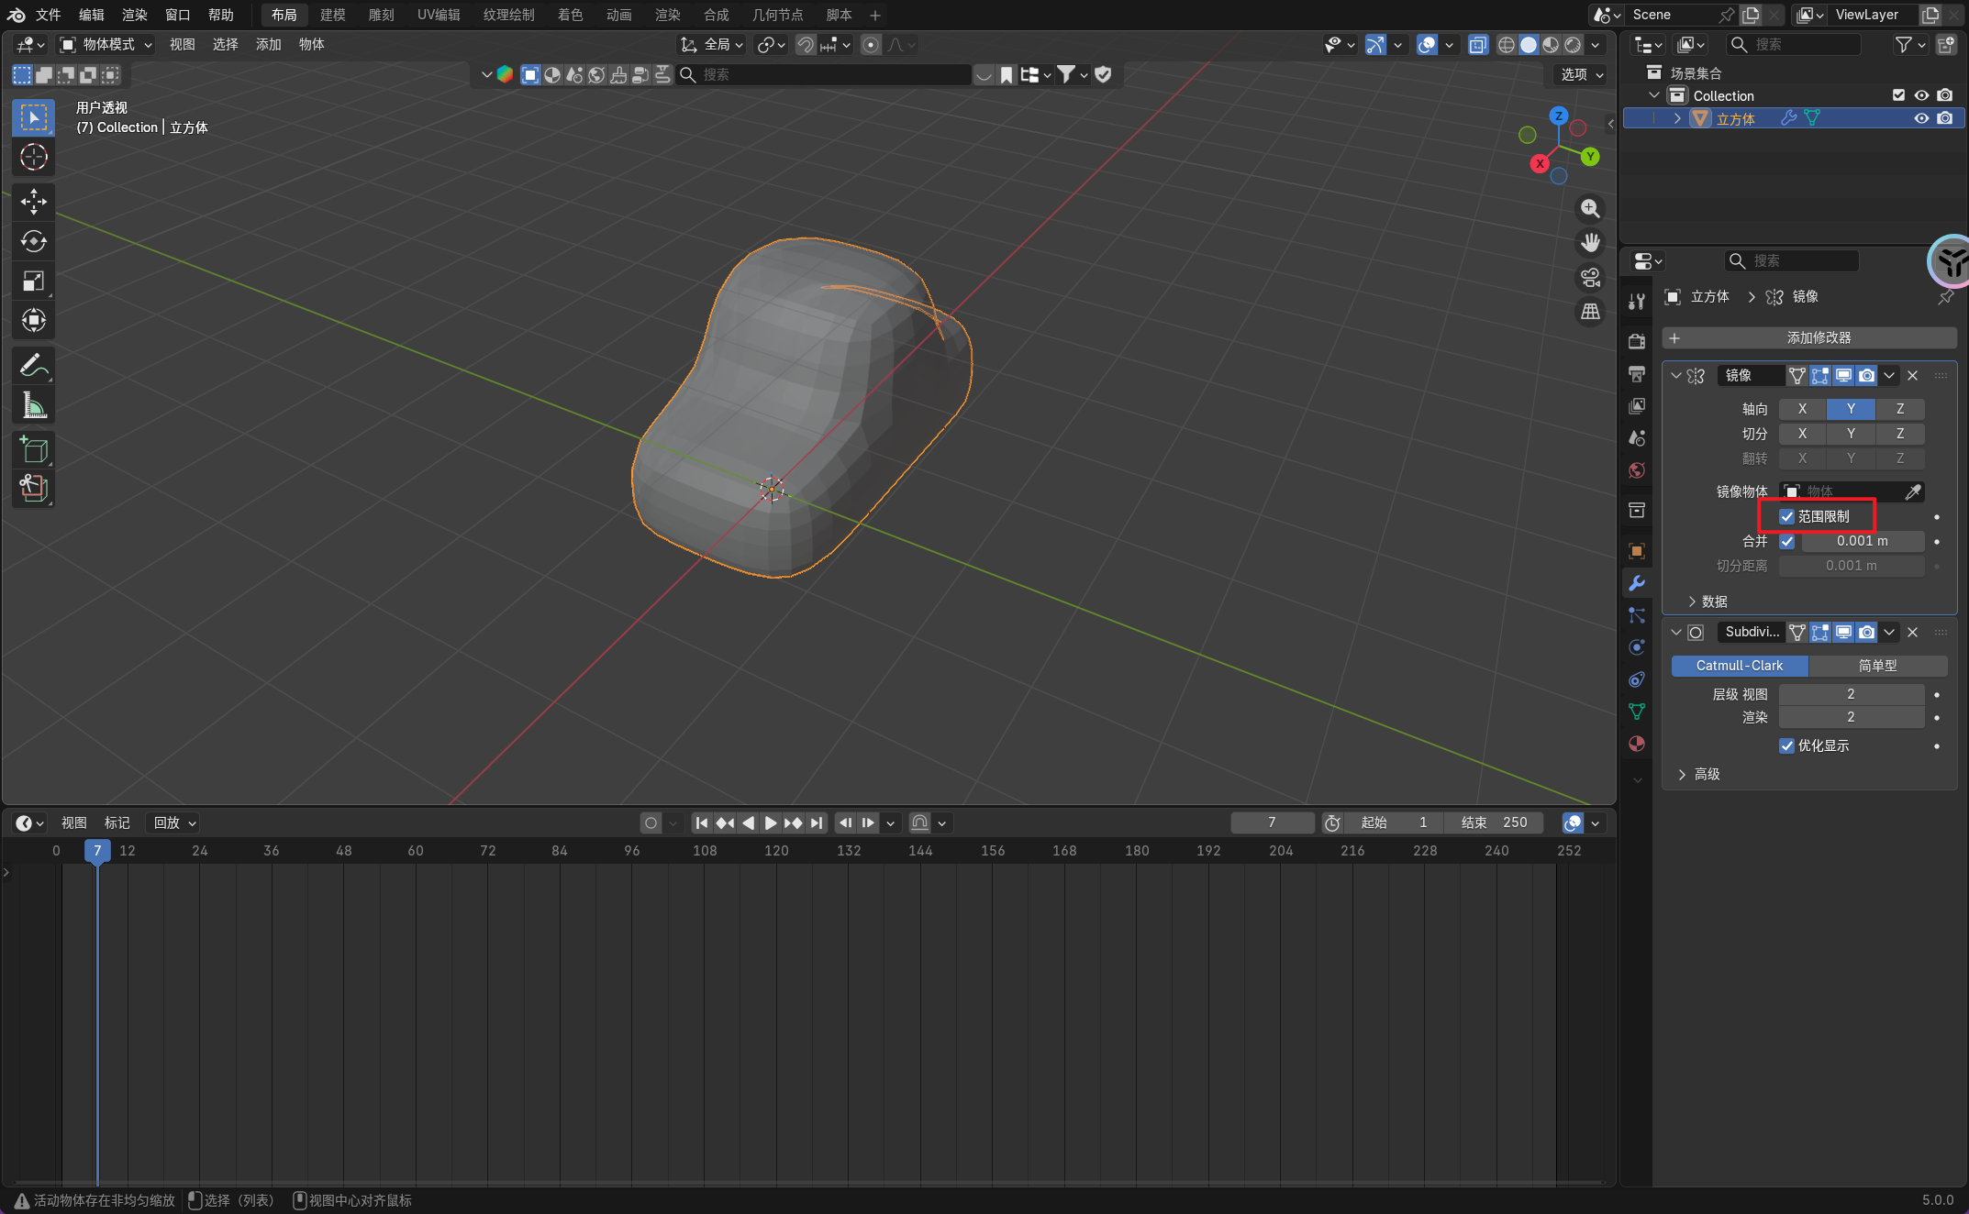Select the Measure ruler tool
1969x1214 pixels.
(x=34, y=405)
